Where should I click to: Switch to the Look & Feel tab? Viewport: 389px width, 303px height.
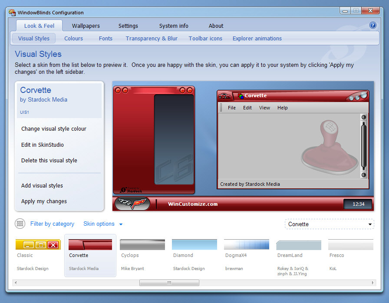(x=39, y=26)
